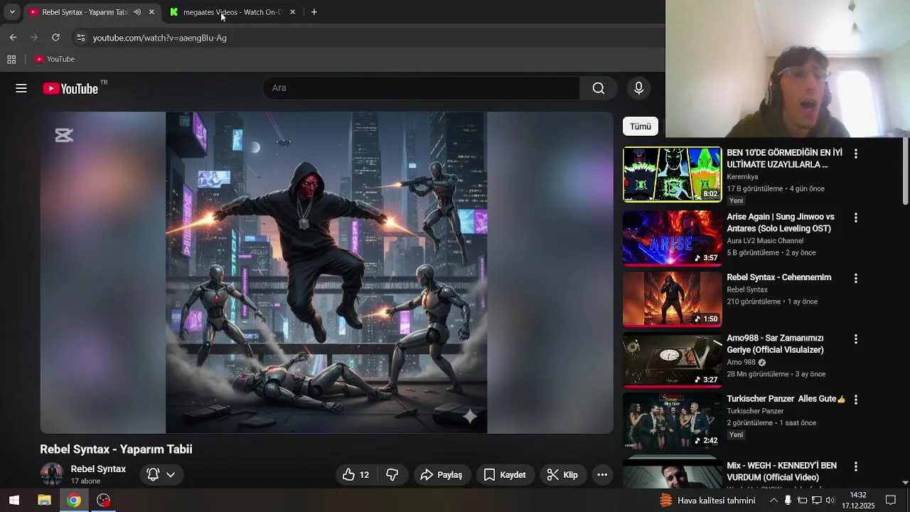The image size is (910, 512).
Task: Open options menu for WEGH mix
Action: (856, 466)
